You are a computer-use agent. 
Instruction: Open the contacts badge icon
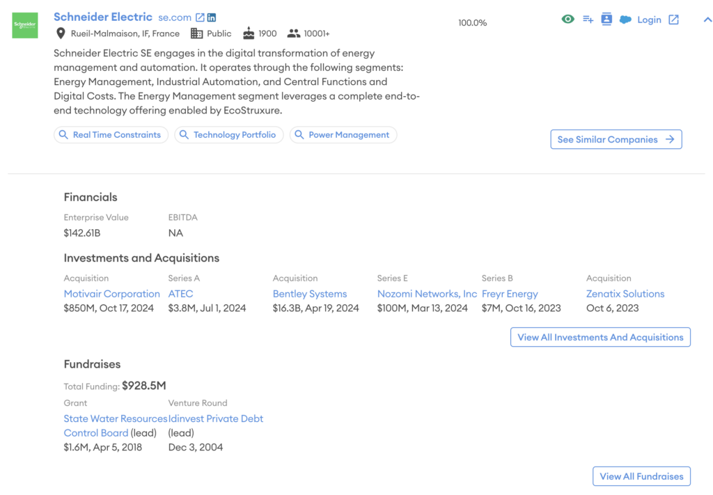pyautogui.click(x=606, y=19)
